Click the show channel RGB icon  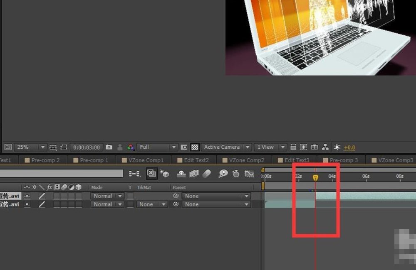point(131,147)
